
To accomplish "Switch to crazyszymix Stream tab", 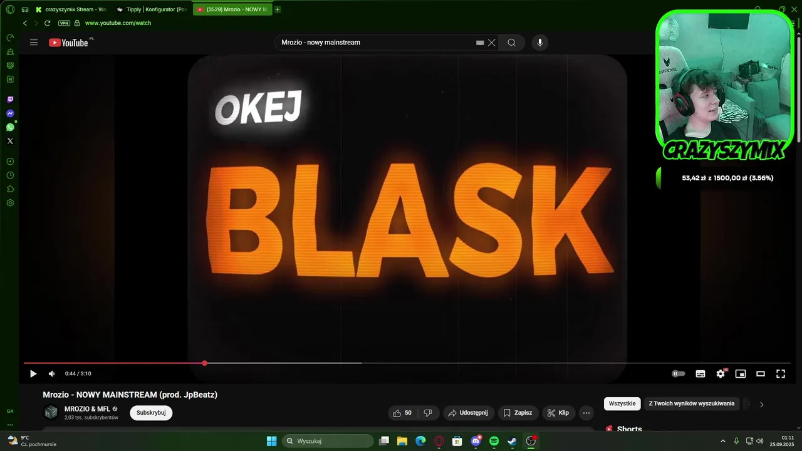I will coord(71,9).
